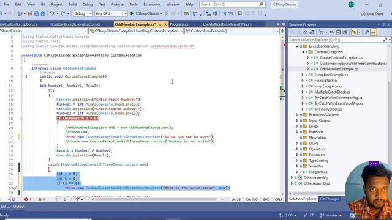Click the 3/0 push-pull sync indicator
This screenshot has width=392, height=220.
tap(288, 215)
